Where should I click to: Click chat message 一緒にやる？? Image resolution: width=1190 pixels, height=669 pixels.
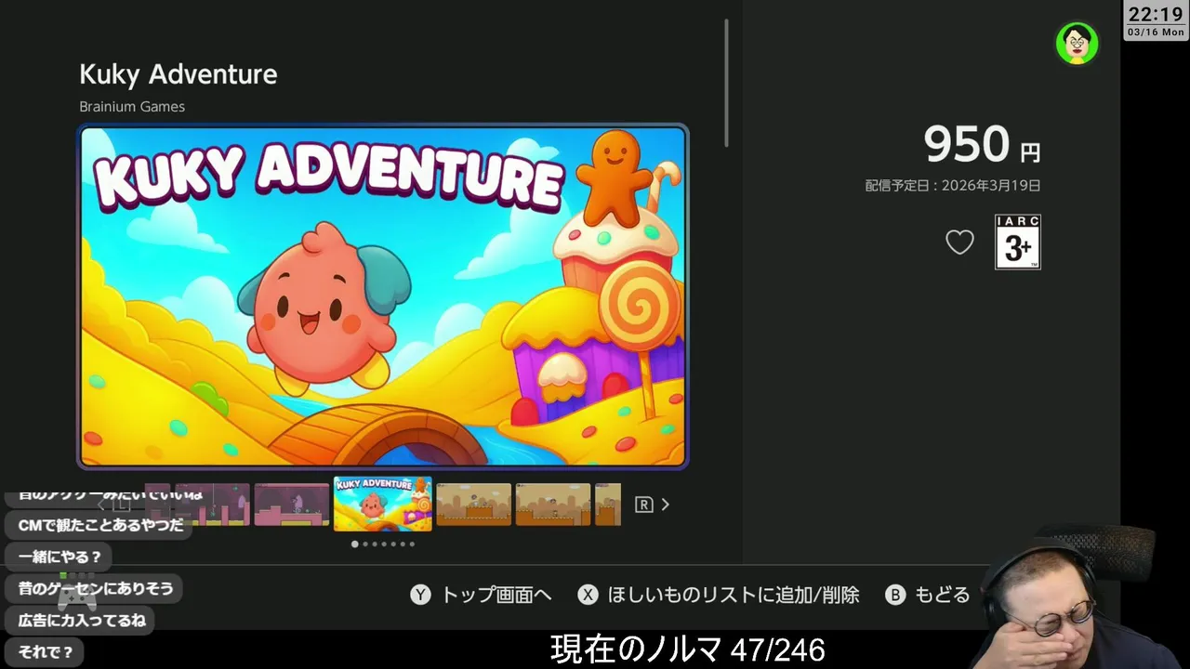[x=59, y=557]
